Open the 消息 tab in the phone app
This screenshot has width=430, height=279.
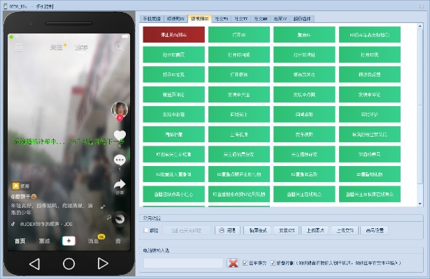93,241
